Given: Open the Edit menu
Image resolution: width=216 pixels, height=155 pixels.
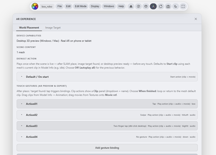Looking at the screenshot, I should click(68, 6).
